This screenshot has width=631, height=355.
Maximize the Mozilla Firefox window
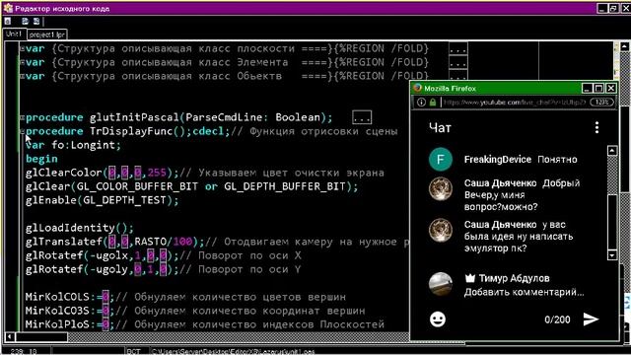(598, 88)
